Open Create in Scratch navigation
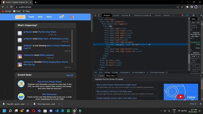203x114 pixels. (x=31, y=17)
